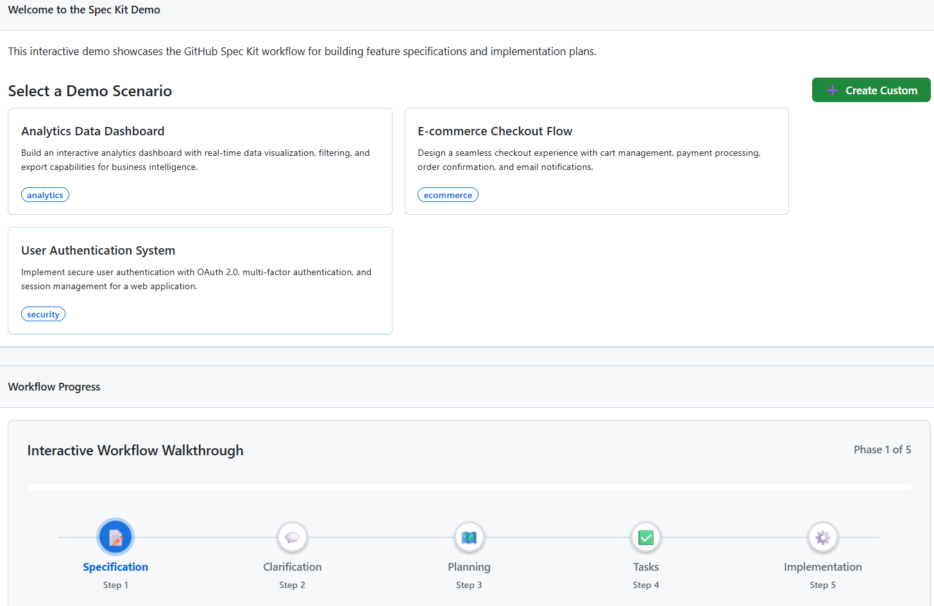Collapse the Welcome to the Spec Kit Demo header
Image resolution: width=934 pixels, height=606 pixels.
point(83,10)
